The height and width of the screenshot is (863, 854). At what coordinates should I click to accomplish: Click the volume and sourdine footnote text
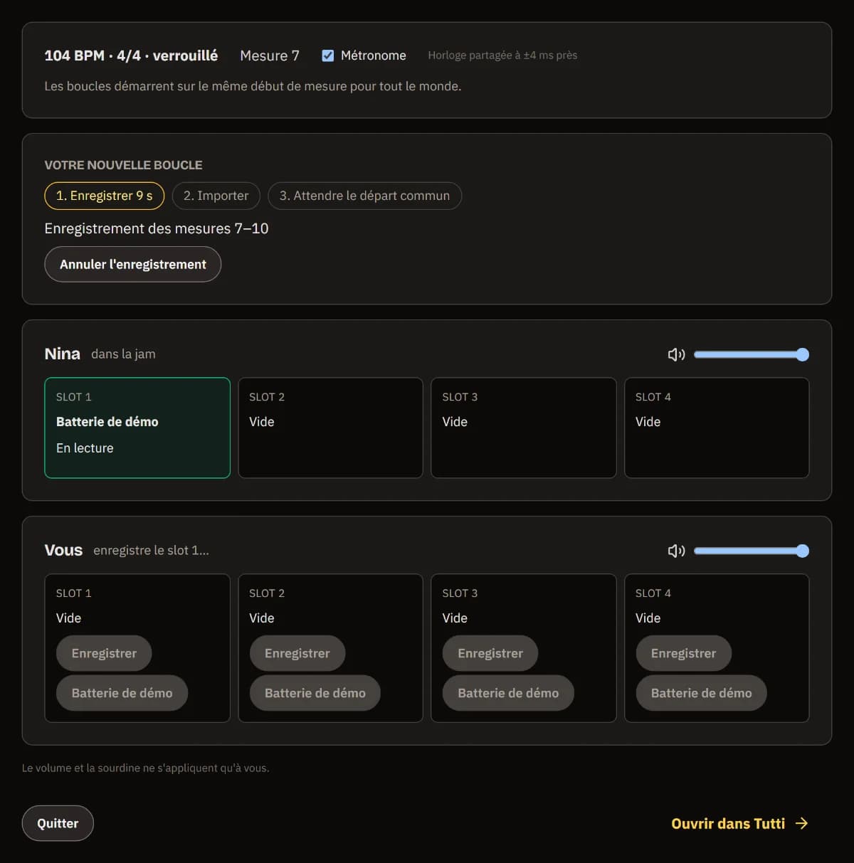pyautogui.click(x=145, y=768)
